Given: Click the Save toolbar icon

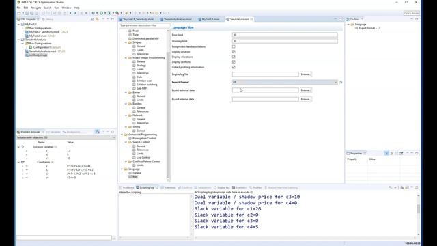Looking at the screenshot, I should tap(27, 13).
